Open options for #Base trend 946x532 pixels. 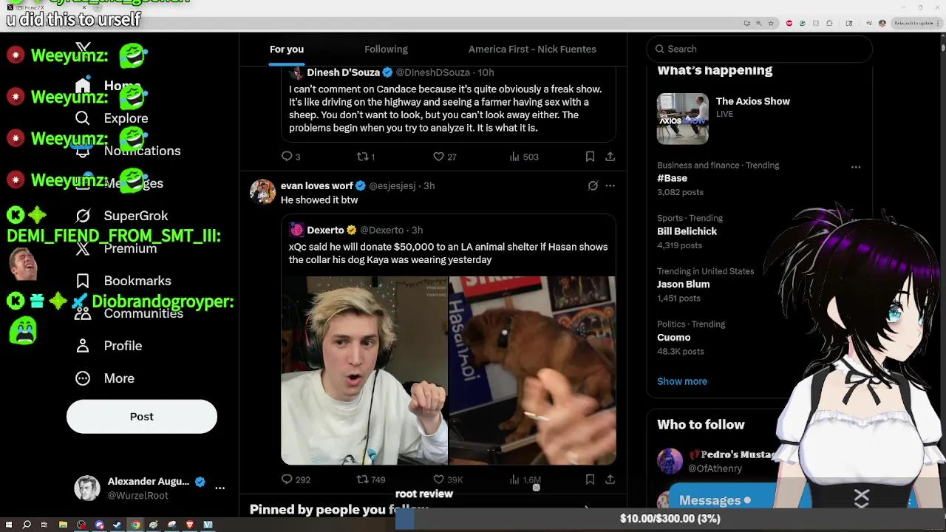click(x=856, y=167)
